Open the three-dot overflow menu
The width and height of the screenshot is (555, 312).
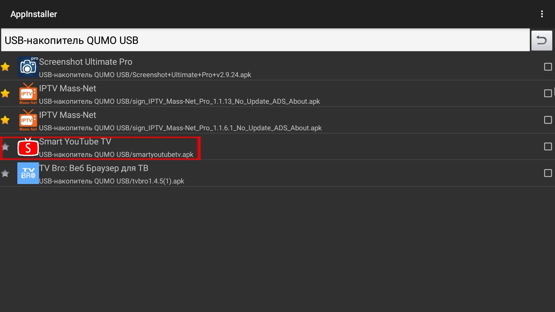pyautogui.click(x=542, y=14)
